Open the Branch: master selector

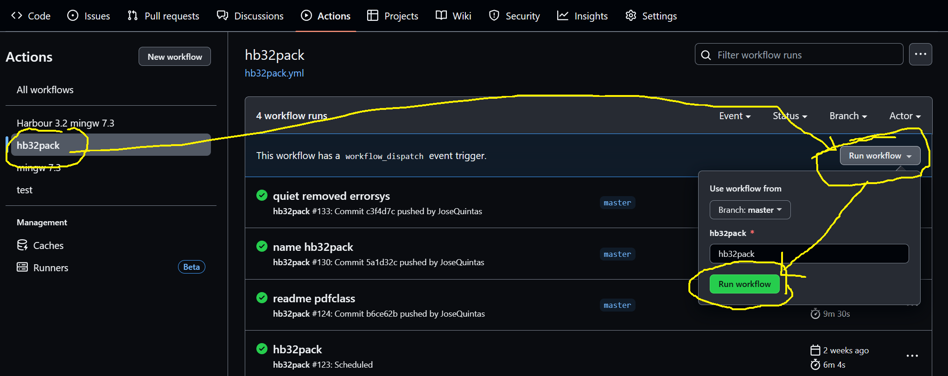coord(750,210)
